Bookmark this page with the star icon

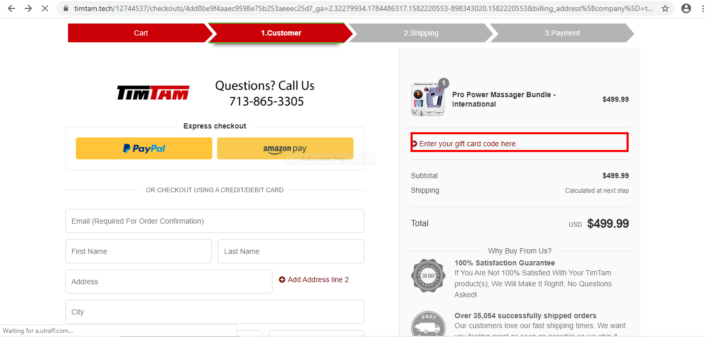point(665,8)
